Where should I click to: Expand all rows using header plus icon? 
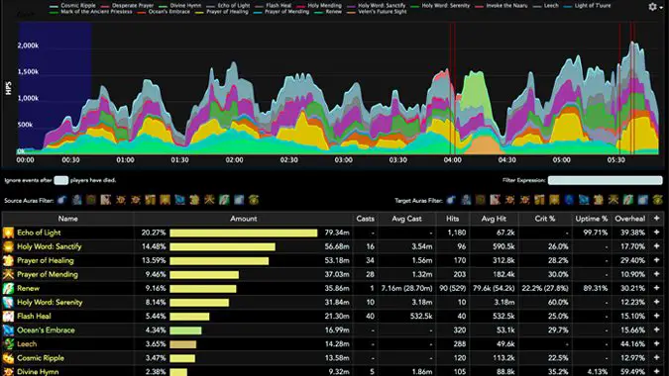pyautogui.click(x=657, y=219)
